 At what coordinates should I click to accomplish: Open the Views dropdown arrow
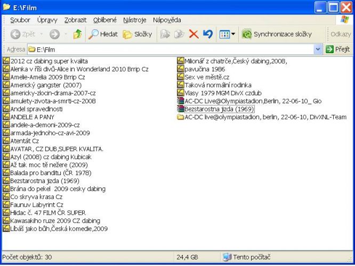(x=233, y=35)
